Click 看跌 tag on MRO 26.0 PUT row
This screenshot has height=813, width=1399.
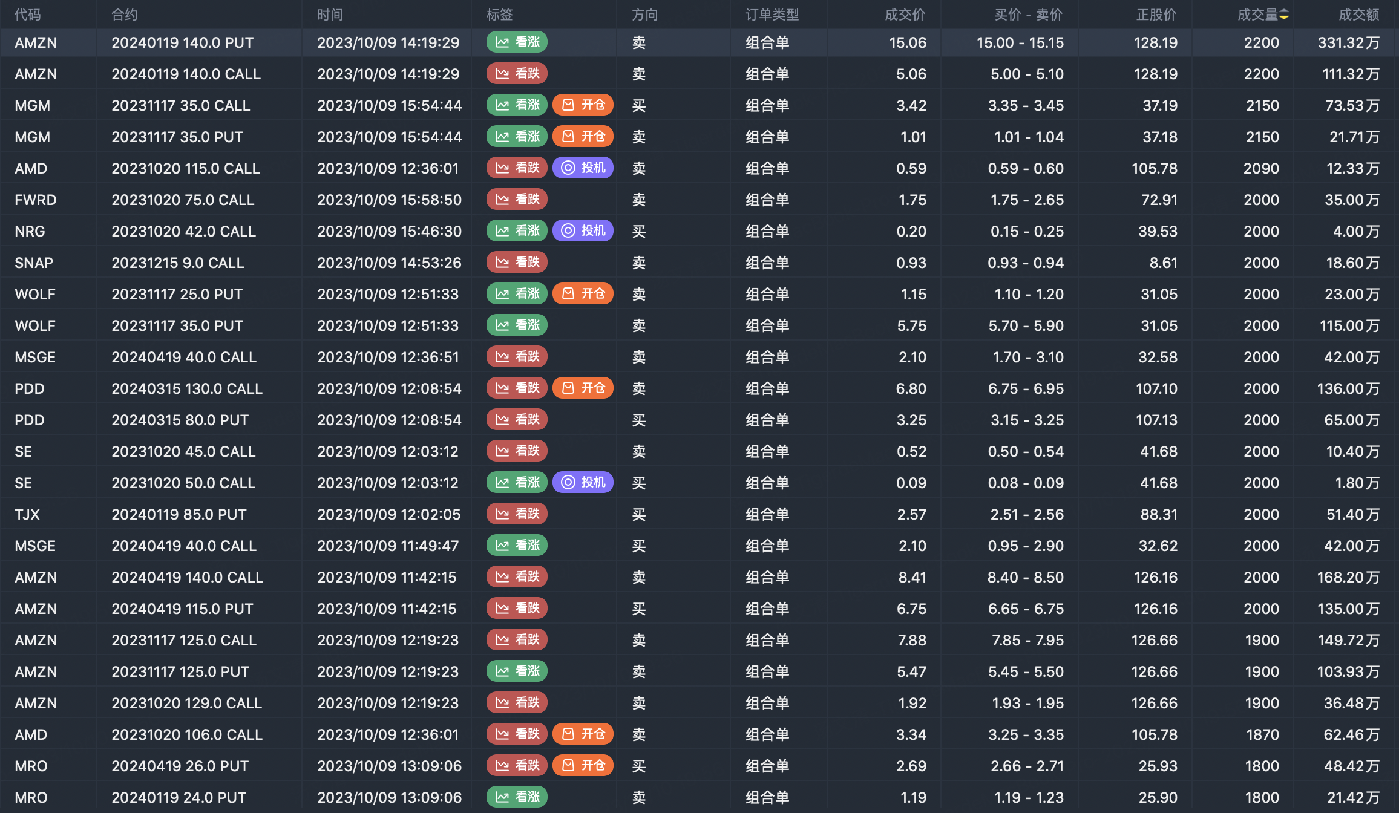[x=517, y=766]
